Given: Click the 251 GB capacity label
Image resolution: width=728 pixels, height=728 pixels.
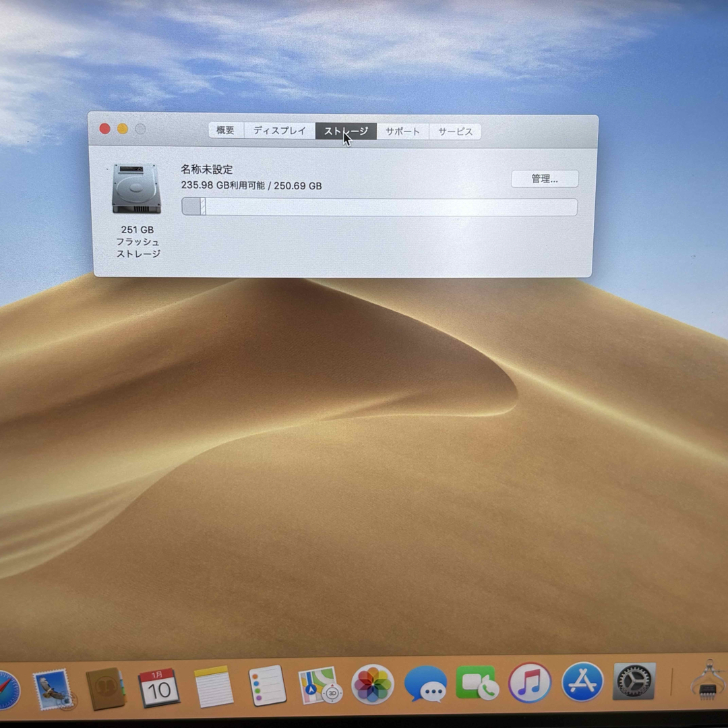Looking at the screenshot, I should [138, 230].
